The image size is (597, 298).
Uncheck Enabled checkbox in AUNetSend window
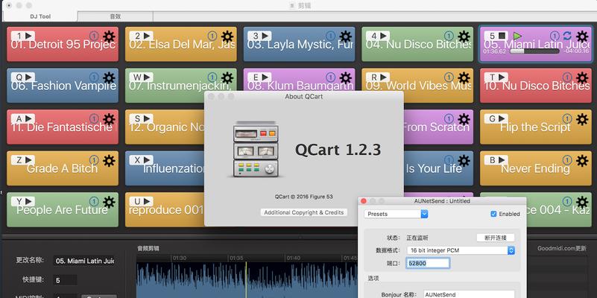click(x=494, y=214)
